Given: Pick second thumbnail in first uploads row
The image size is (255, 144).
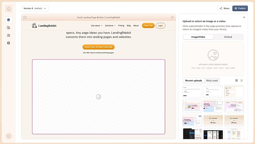Looking at the screenshot, I should pos(213,92).
